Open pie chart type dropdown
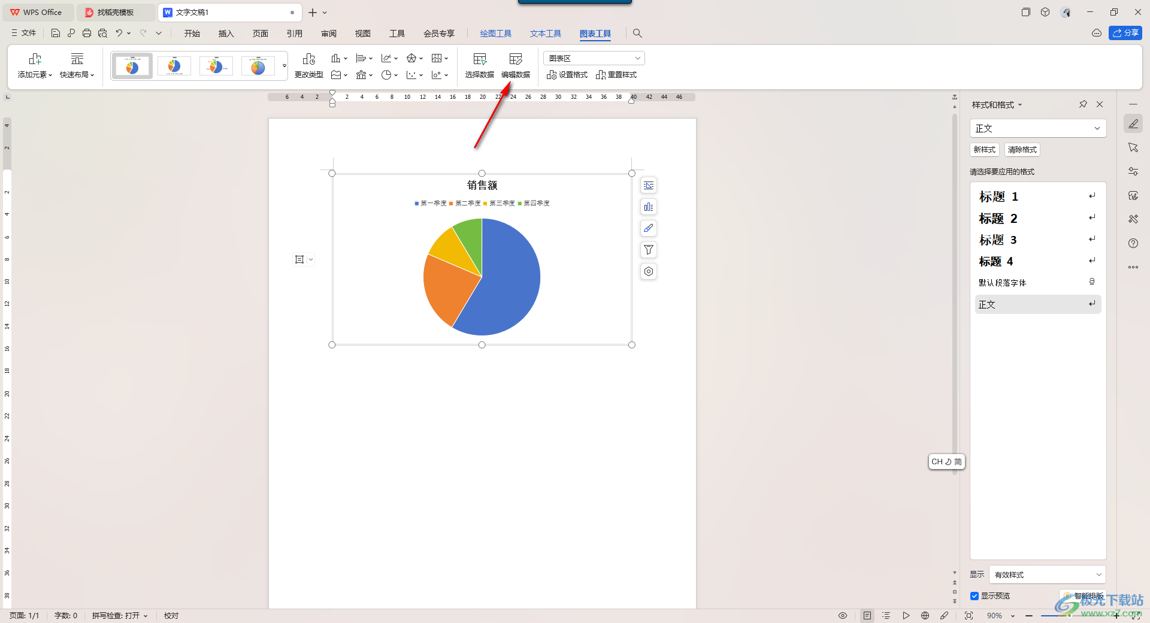The height and width of the screenshot is (623, 1150). click(x=389, y=75)
